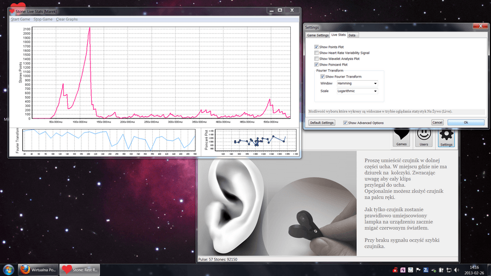
Task: Enable Show Wavelet Analysis Plot
Action: pyautogui.click(x=316, y=58)
